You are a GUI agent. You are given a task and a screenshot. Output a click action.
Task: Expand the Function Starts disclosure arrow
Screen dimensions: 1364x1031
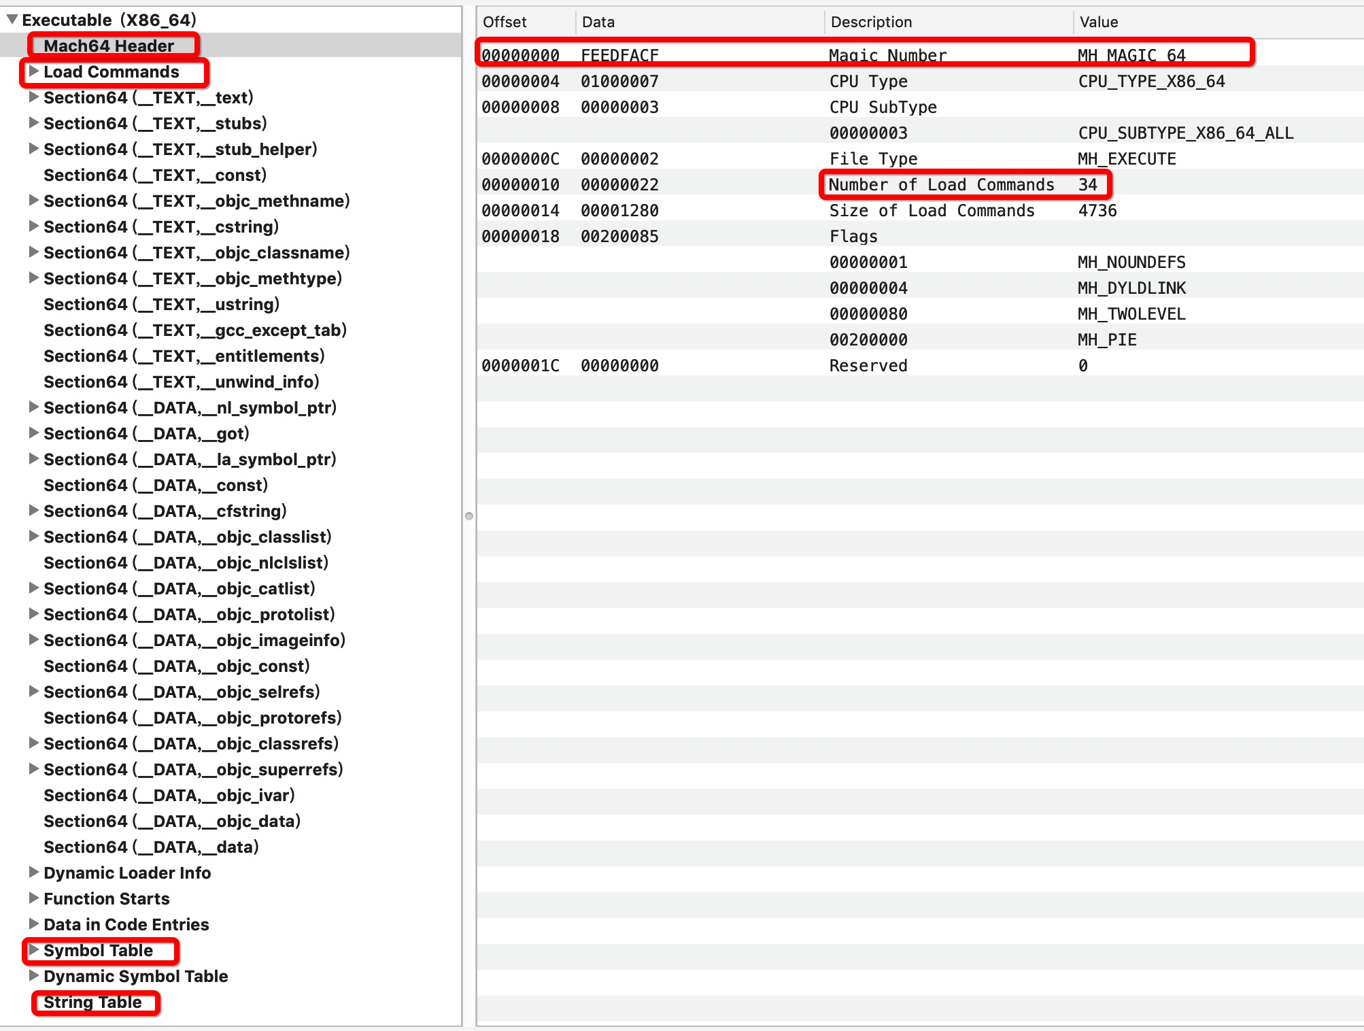coord(33,898)
